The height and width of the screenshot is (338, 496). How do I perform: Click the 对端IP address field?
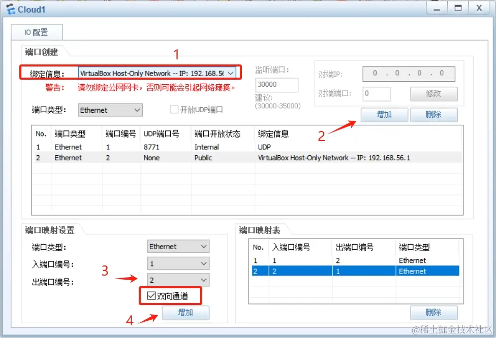409,74
